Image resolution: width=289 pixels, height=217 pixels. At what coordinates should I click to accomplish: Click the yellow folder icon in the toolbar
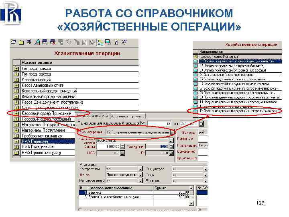pos(21,42)
